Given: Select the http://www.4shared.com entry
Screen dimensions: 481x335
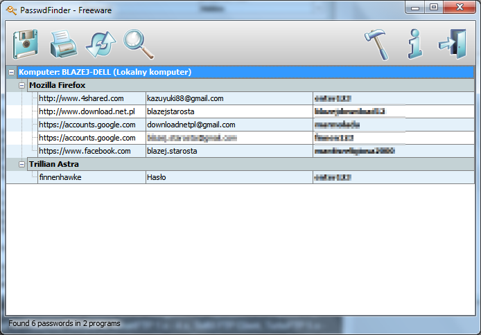Looking at the screenshot, I should click(x=91, y=98).
